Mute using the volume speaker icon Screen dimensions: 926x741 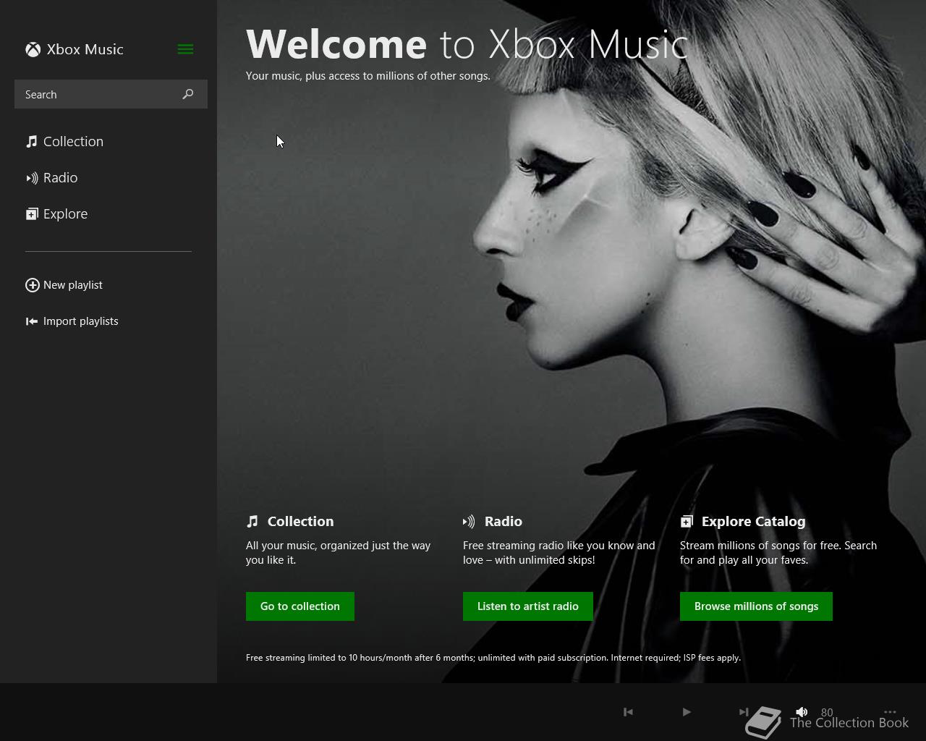click(802, 712)
